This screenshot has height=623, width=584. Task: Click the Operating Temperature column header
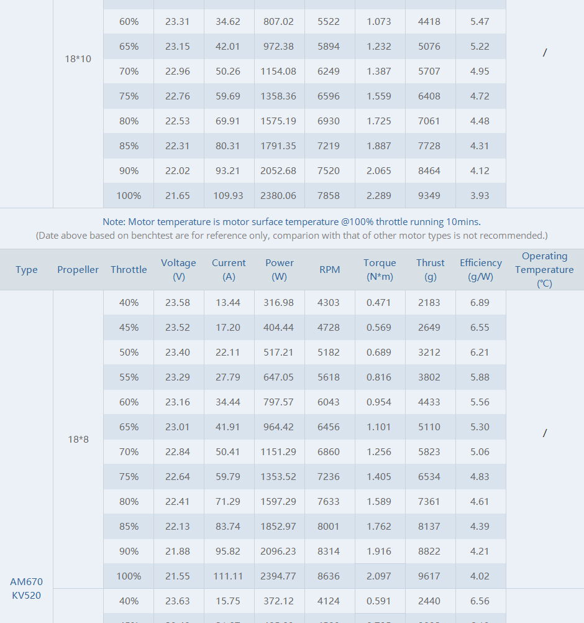pyautogui.click(x=545, y=270)
